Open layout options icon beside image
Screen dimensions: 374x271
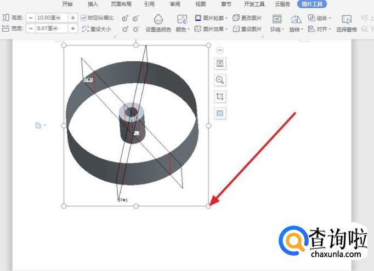[220, 64]
